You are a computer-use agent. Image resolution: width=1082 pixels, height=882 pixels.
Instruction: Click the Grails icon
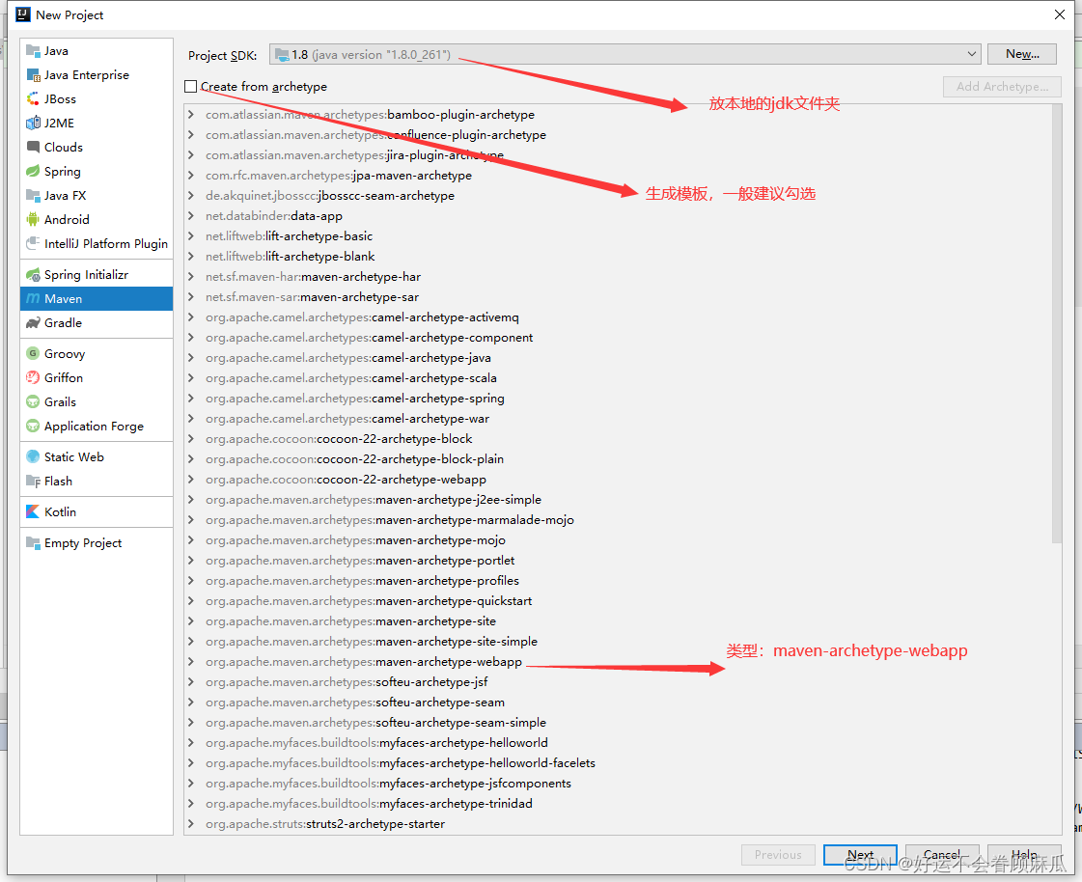click(x=33, y=401)
